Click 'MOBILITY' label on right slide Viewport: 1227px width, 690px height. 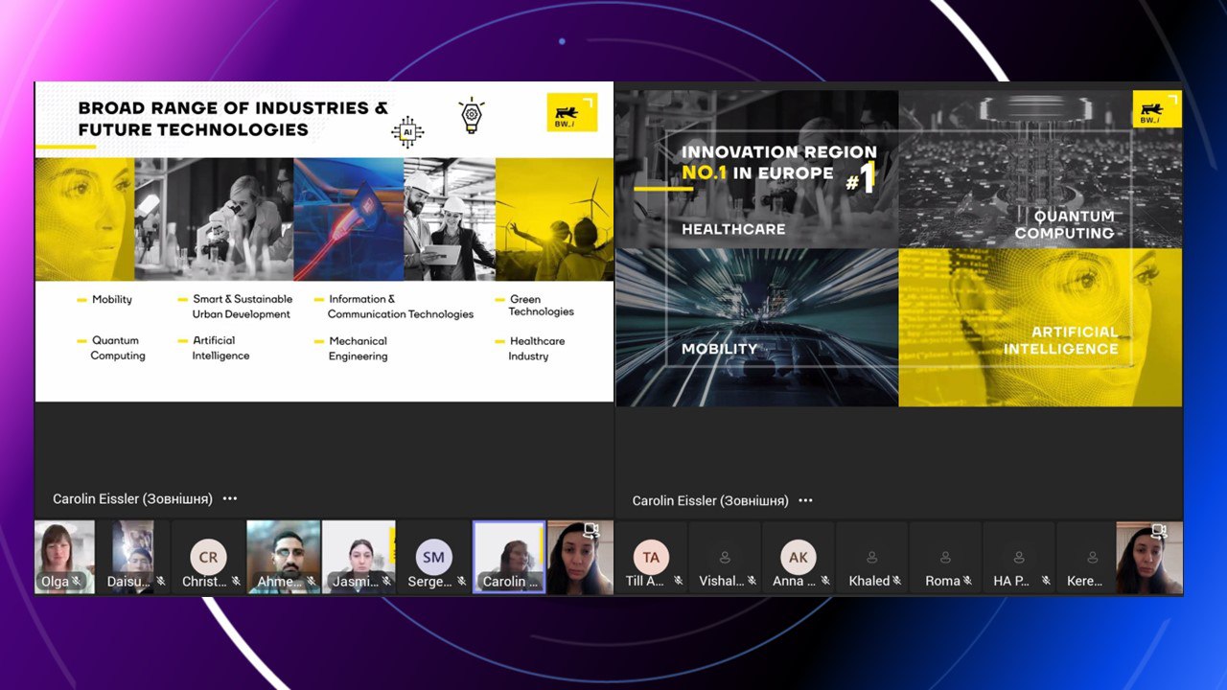719,349
